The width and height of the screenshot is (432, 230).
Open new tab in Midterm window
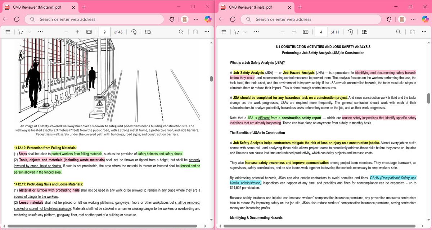coord(84,7)
